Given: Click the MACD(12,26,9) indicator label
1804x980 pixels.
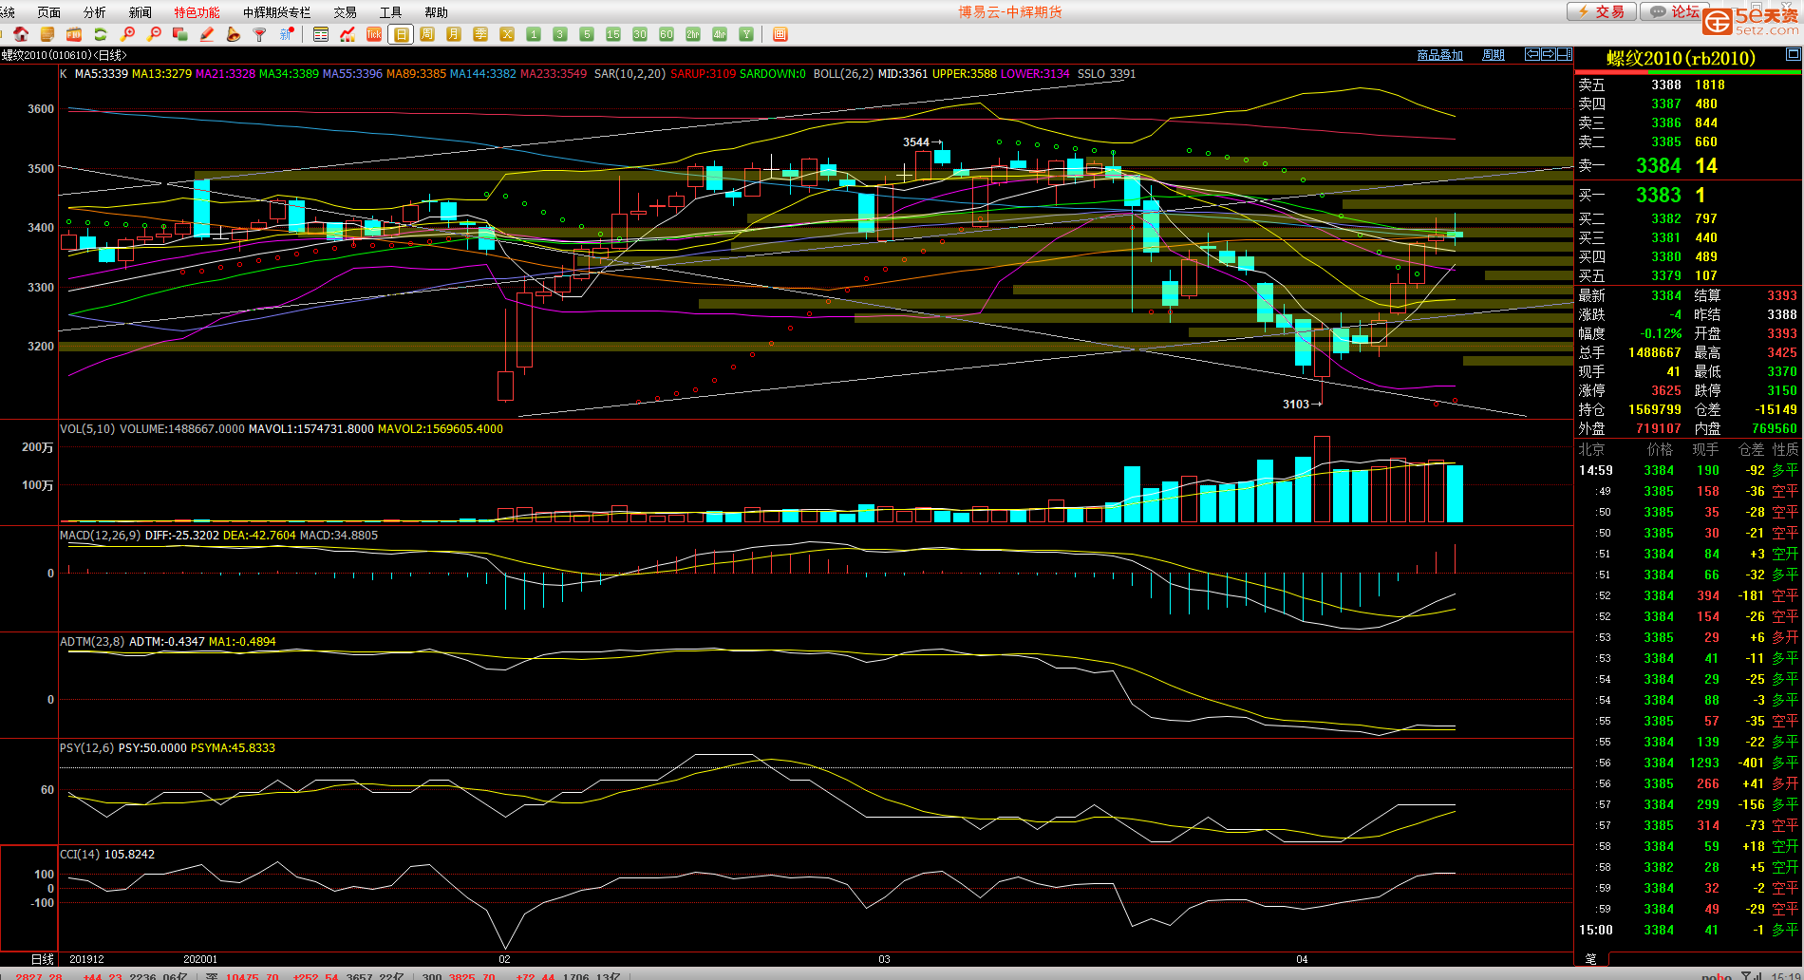Looking at the screenshot, I should coord(101,536).
